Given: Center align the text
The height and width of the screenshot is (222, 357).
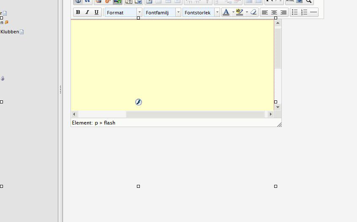Looking at the screenshot, I should (x=274, y=12).
